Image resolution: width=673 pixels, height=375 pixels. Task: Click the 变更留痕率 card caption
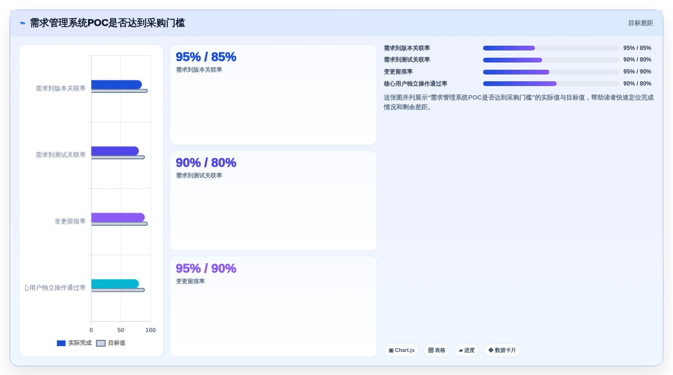pyautogui.click(x=190, y=281)
